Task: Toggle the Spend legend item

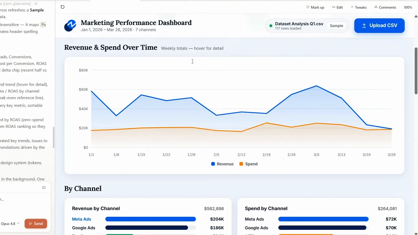Action: point(248,164)
